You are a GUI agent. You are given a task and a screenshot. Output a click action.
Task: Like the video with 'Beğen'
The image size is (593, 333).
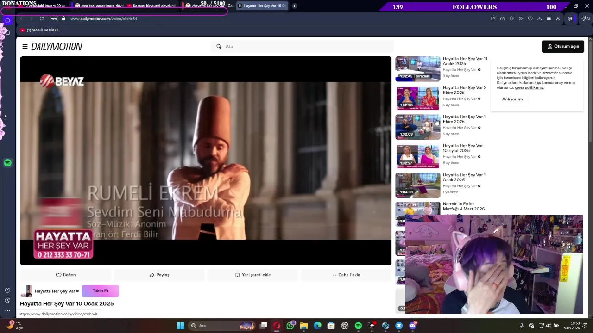pyautogui.click(x=66, y=275)
